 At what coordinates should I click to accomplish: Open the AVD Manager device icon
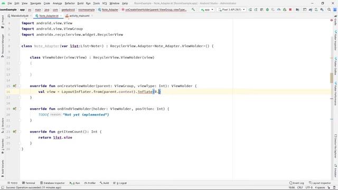(x=316, y=9)
